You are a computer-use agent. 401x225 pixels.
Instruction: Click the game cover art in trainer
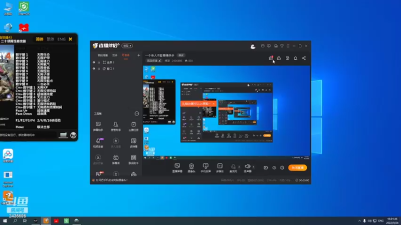click(7, 73)
